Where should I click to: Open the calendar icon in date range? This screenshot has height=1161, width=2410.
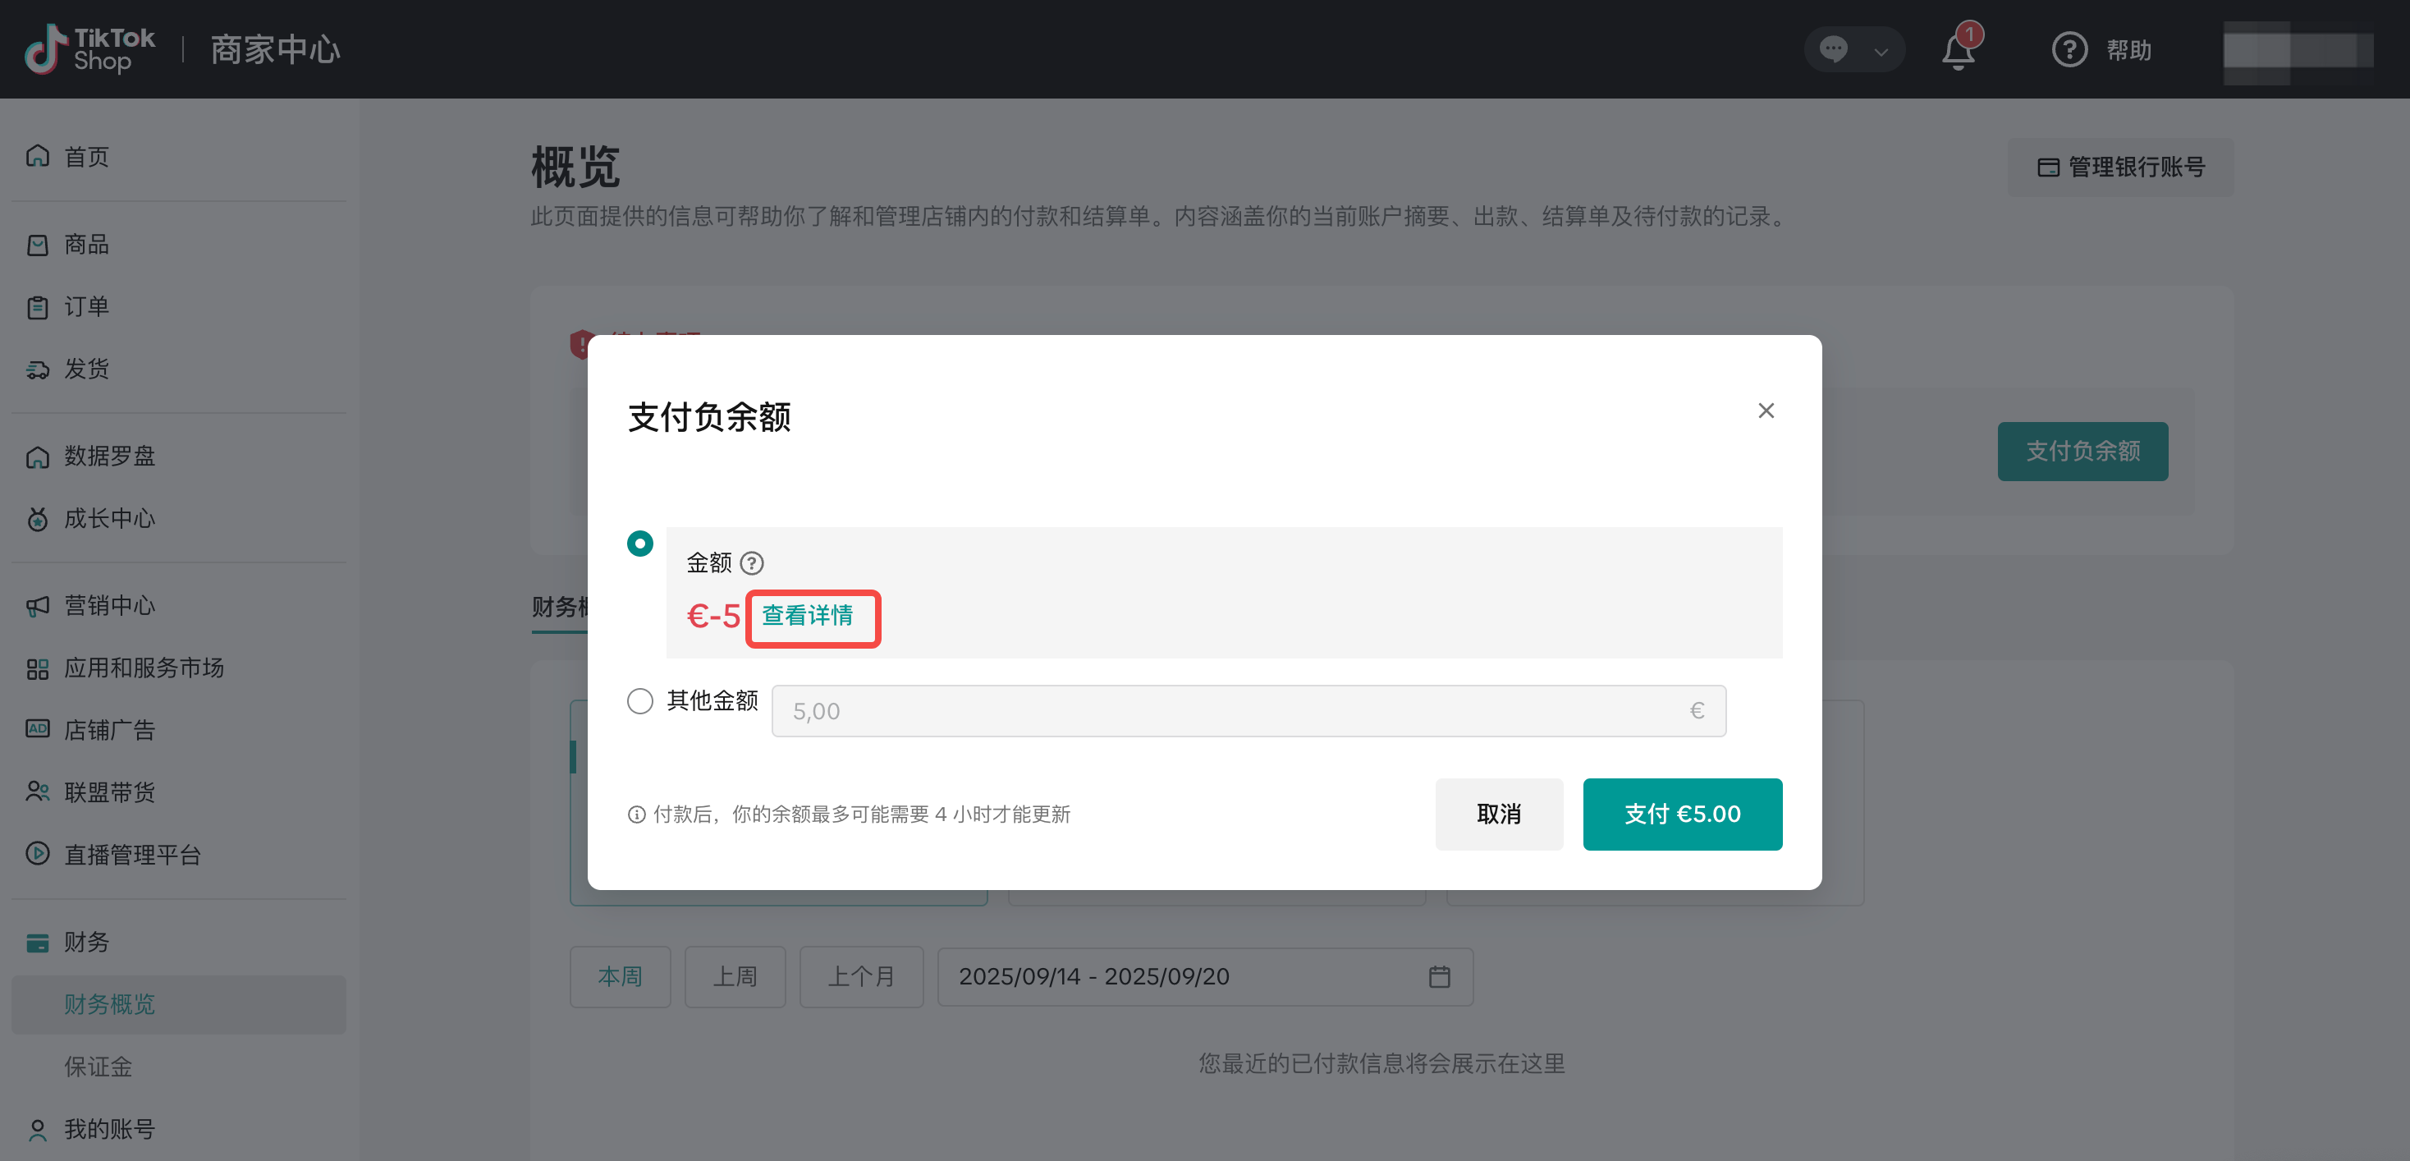[1439, 977]
